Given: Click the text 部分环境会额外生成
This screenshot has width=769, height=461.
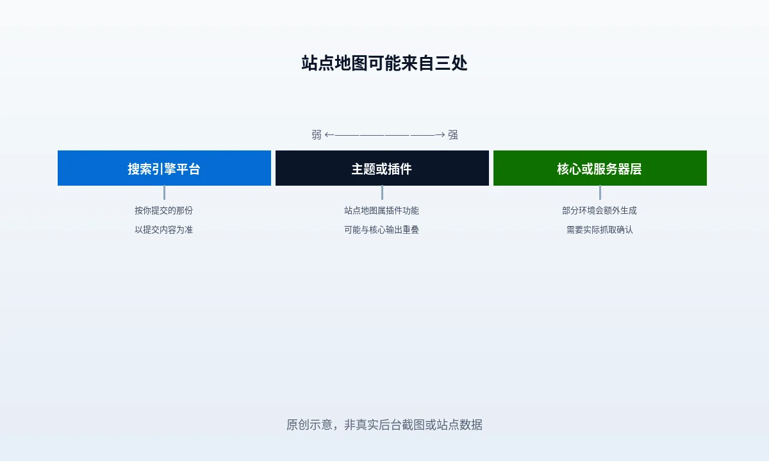Looking at the screenshot, I should (x=599, y=211).
